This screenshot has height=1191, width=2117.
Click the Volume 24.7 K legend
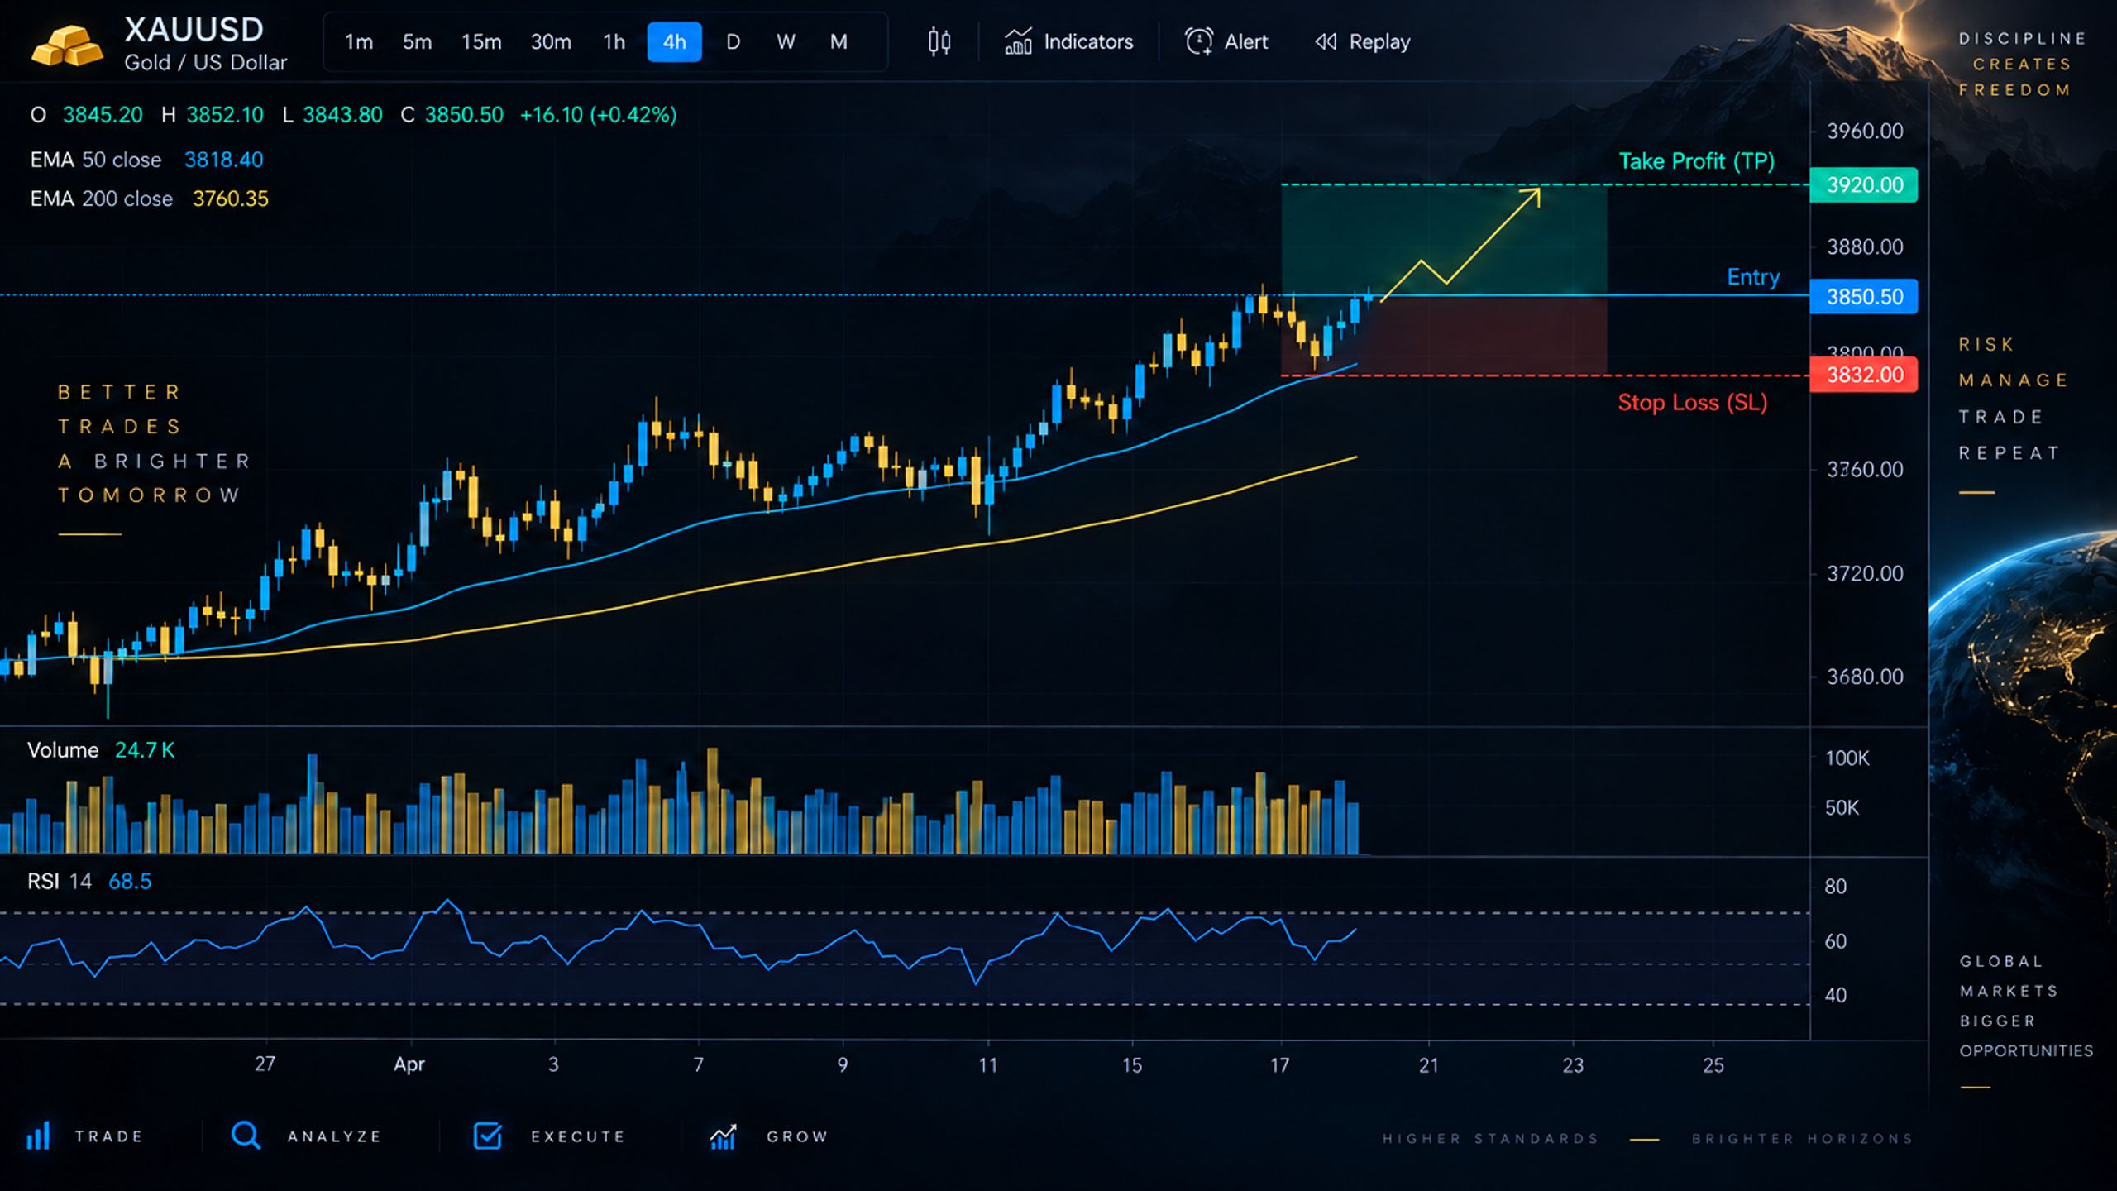coord(101,750)
